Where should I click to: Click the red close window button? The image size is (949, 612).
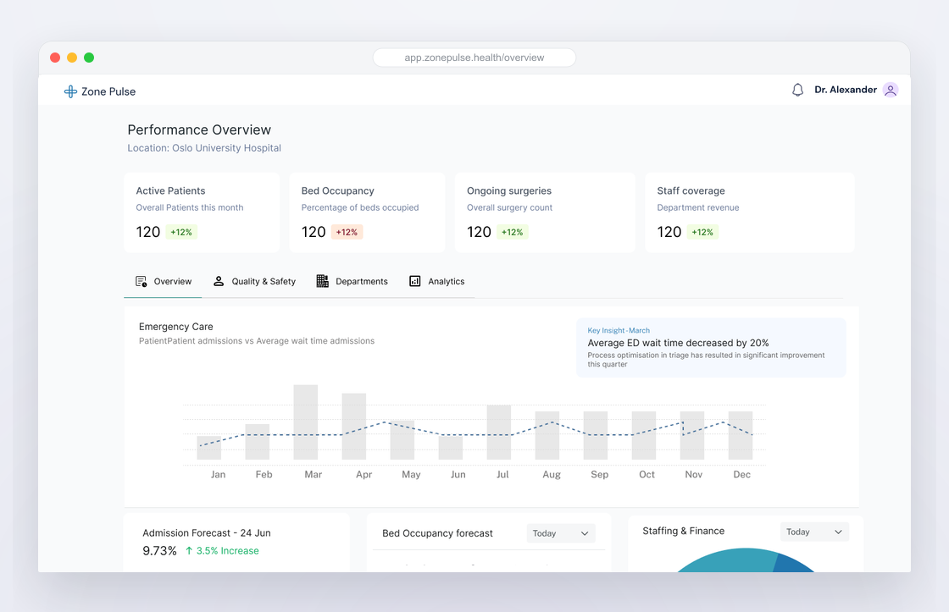55,58
